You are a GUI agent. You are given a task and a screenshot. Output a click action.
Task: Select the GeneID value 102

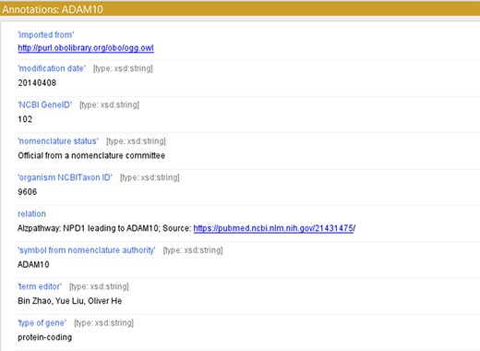[x=25, y=119]
